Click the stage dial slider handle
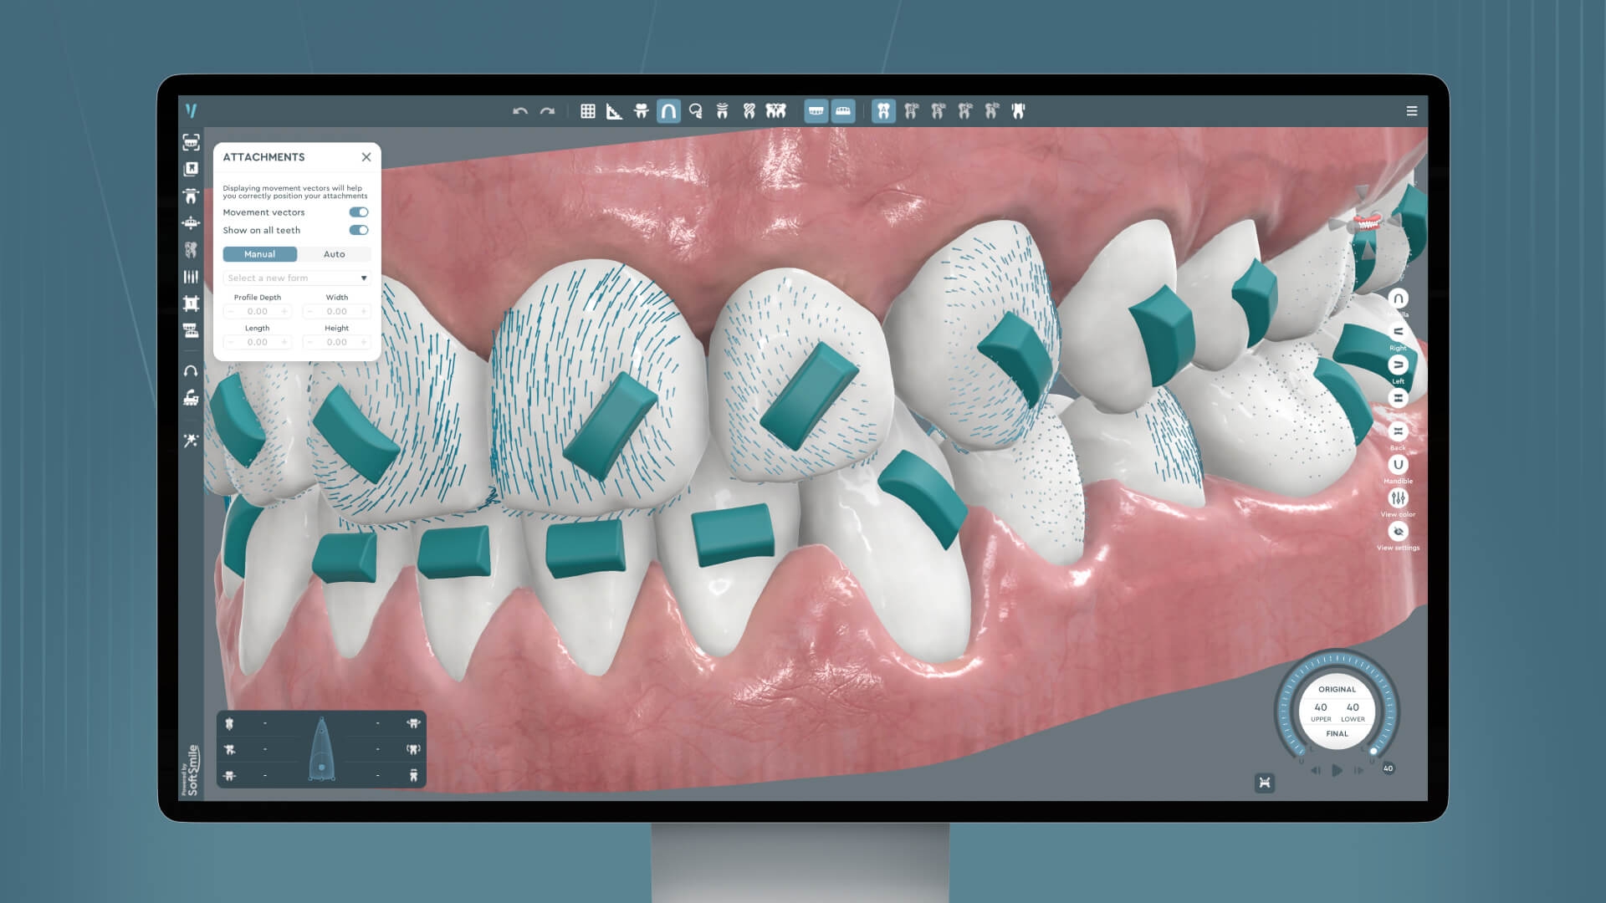 pos(1373,752)
